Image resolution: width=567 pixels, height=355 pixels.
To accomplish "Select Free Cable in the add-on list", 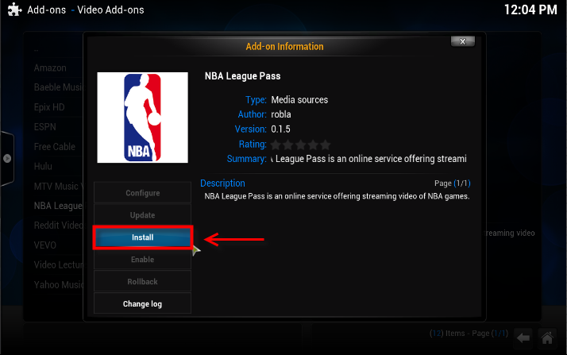I will [55, 147].
